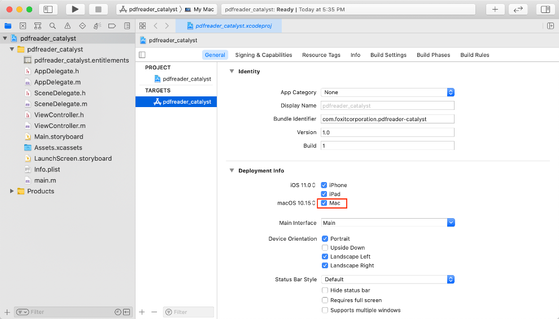Click the code review arrows button
This screenshot has height=319, width=559.
518,9
